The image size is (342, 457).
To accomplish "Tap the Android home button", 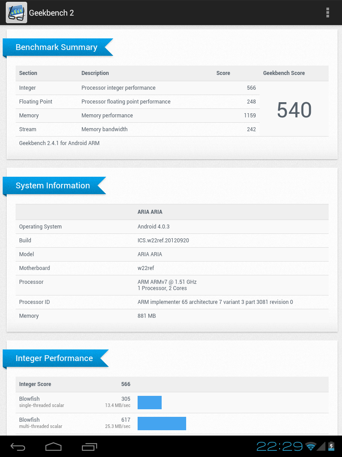I will coord(53,446).
